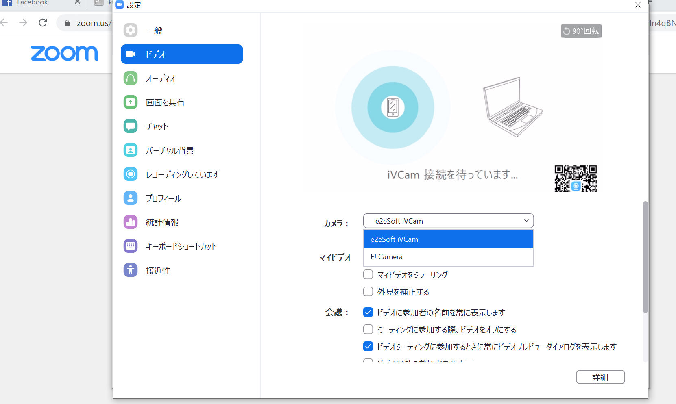Enable 外見を補正する checkbox
Screen dimensions: 676x404
368,291
